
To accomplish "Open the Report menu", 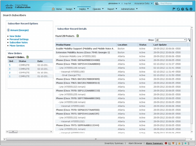I will (x=112, y=9).
